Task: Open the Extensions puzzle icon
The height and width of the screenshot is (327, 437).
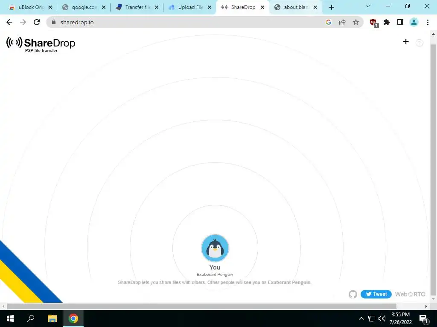Action: tap(387, 22)
